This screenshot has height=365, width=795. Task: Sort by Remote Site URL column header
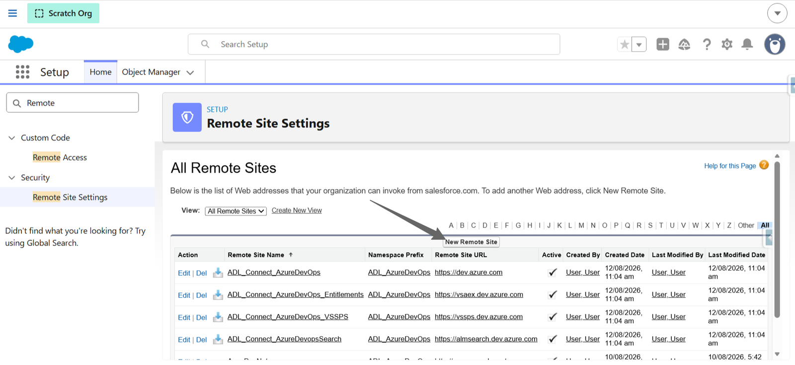click(461, 255)
